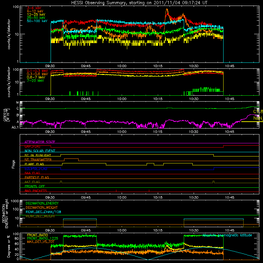
Task: Select the '50-100 keV' legend label
Action: [x=37, y=21]
